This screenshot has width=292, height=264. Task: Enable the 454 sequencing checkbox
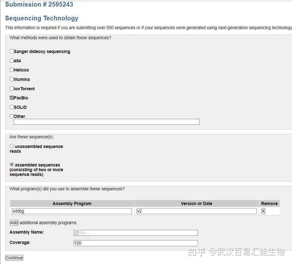point(12,61)
